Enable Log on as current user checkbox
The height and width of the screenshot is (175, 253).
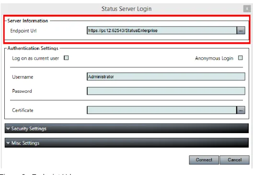(x=66, y=58)
